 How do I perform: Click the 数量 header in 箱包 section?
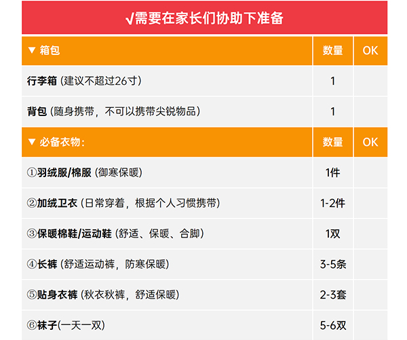coord(332,50)
